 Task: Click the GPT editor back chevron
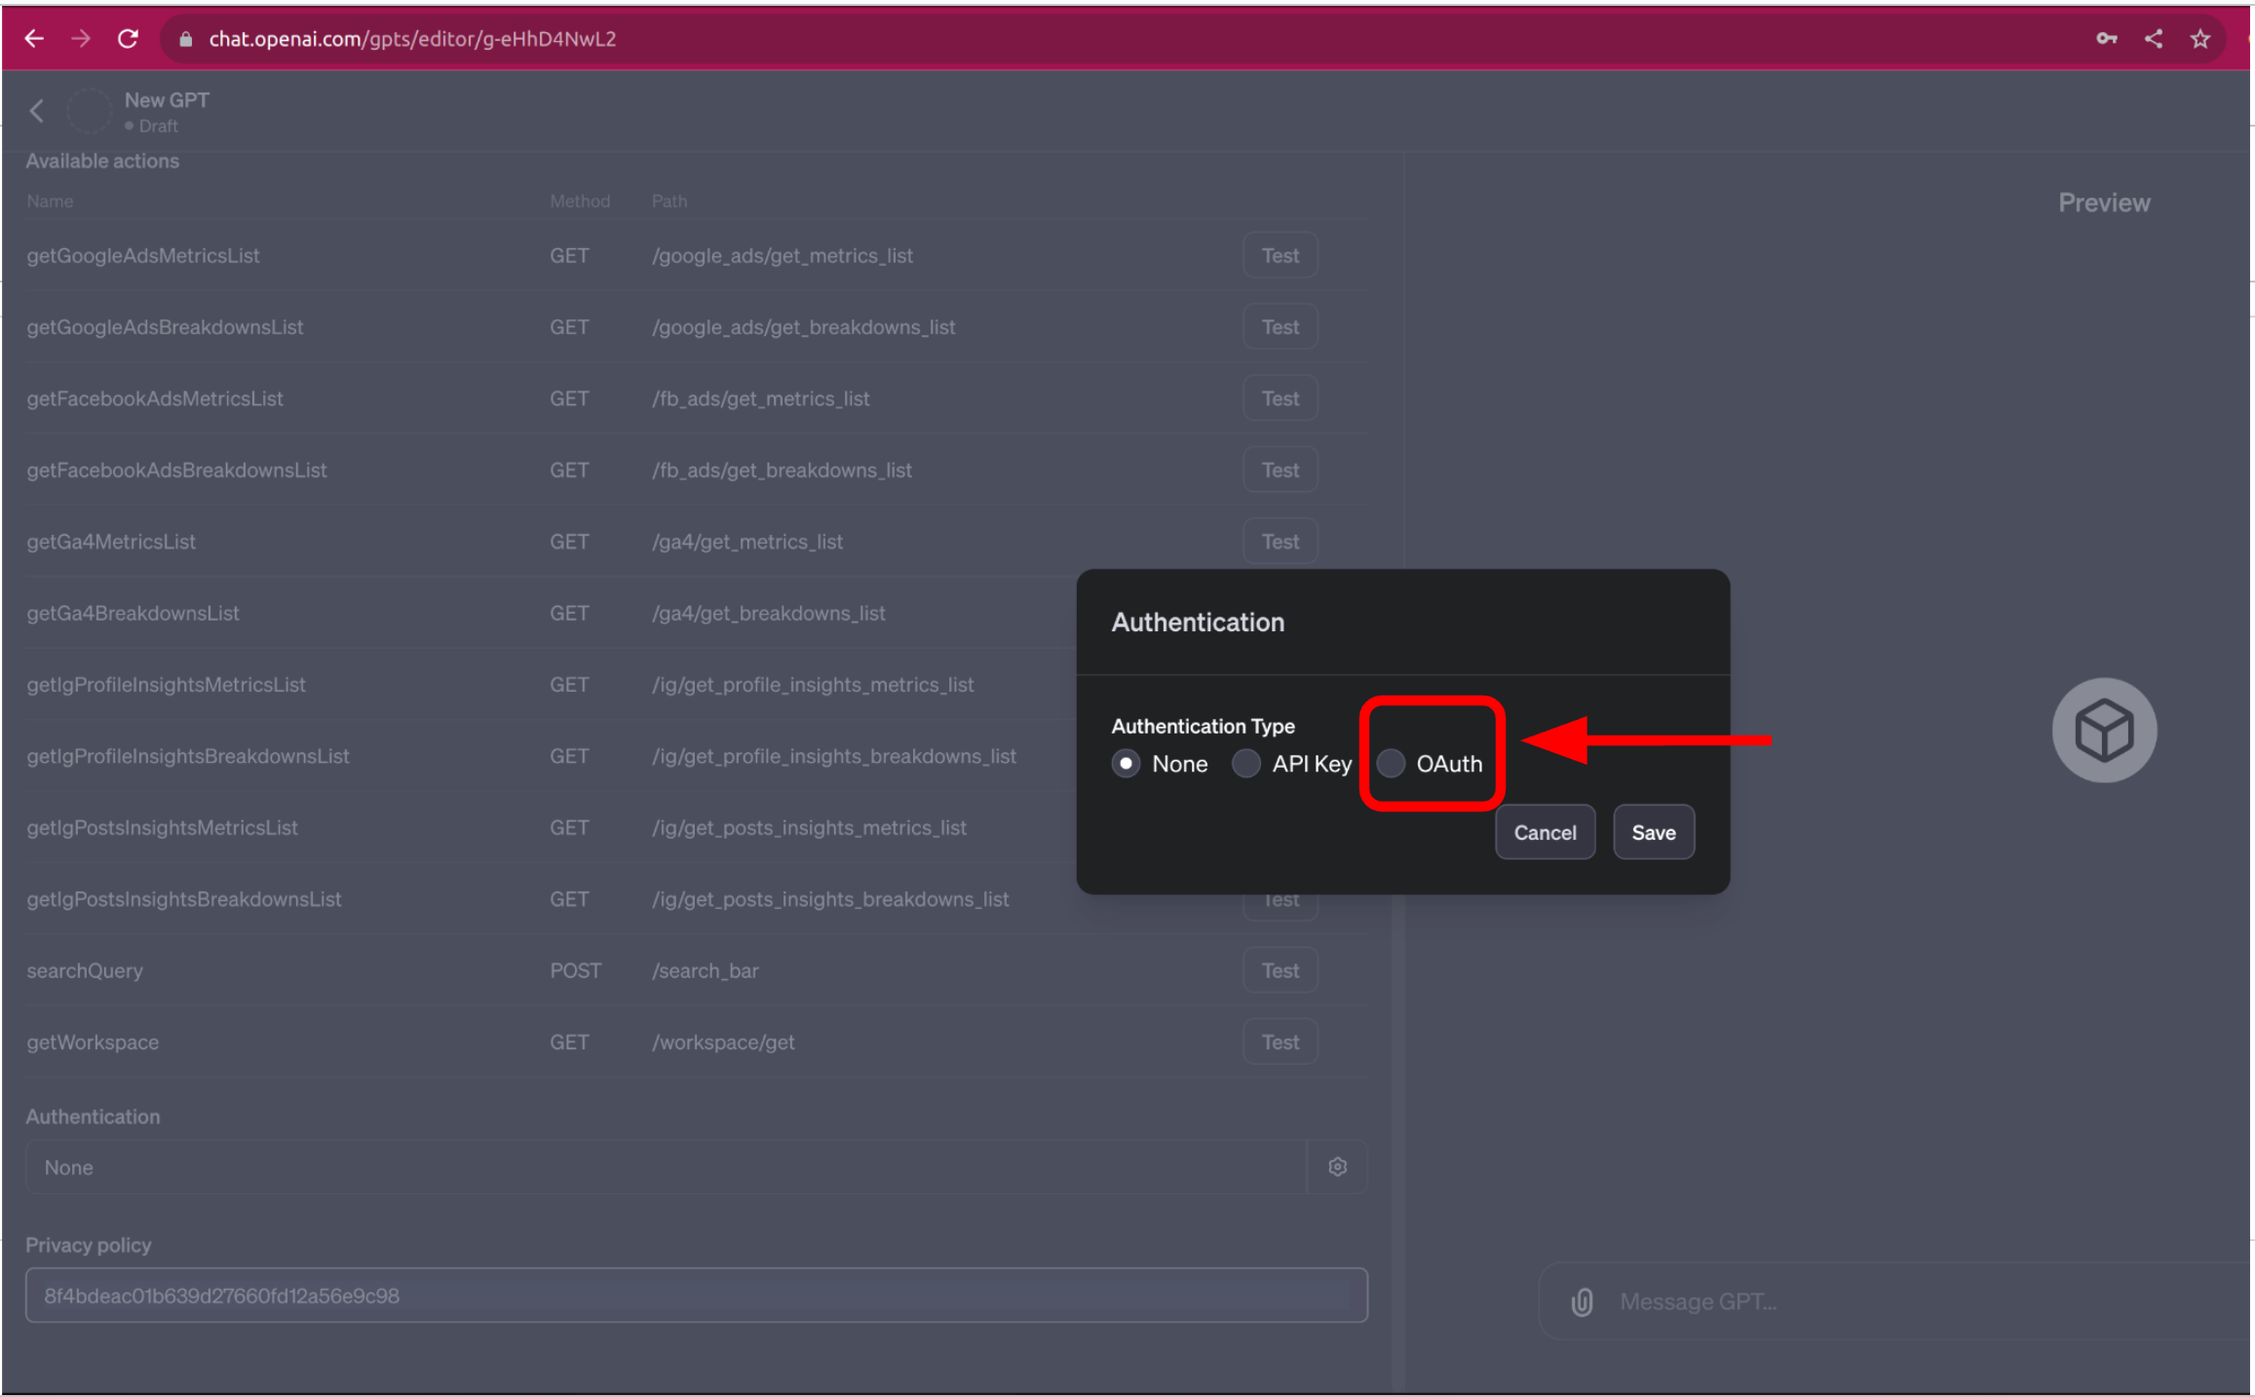coord(37,110)
